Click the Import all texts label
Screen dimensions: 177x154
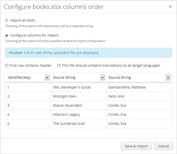[22, 21]
